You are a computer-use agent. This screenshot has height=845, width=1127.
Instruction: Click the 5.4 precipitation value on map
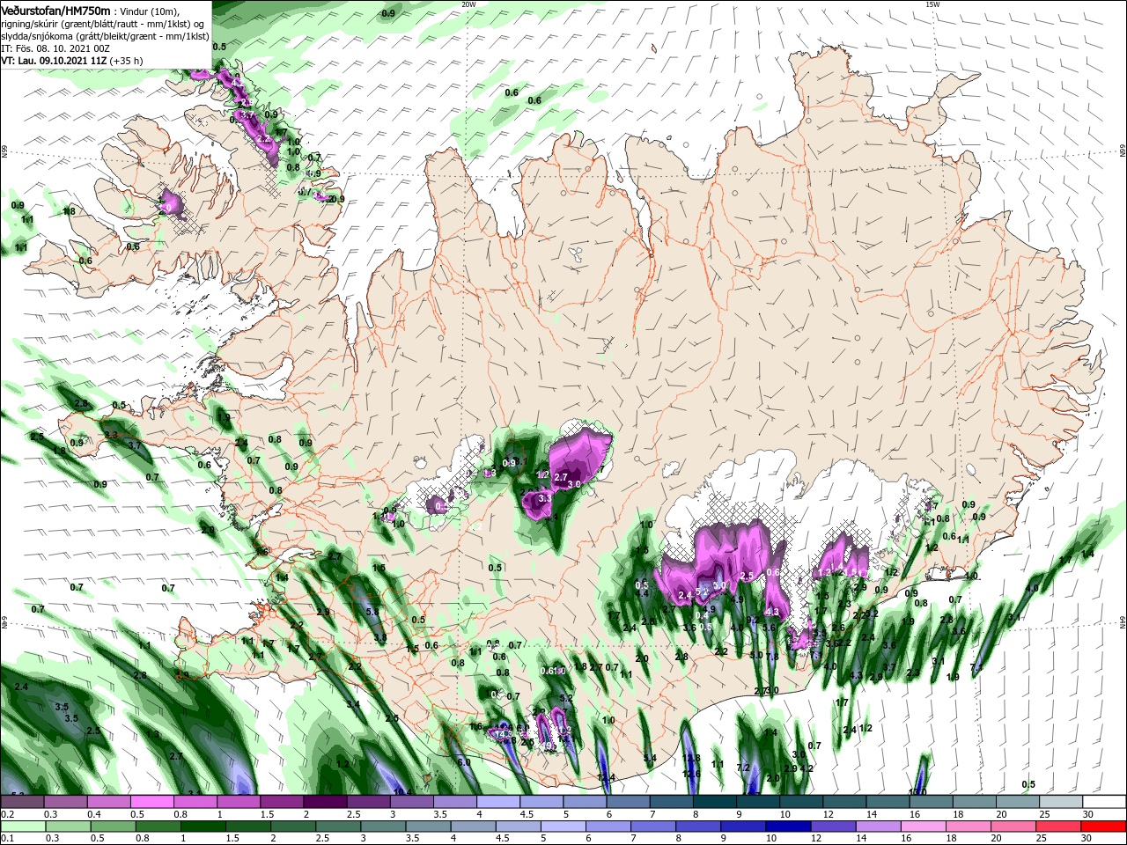pyautogui.click(x=650, y=758)
